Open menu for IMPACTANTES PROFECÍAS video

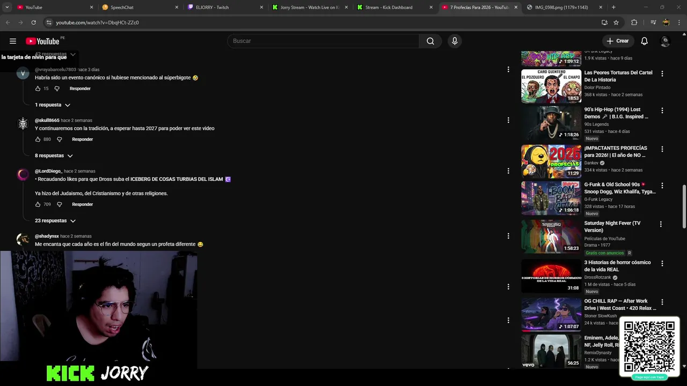662,149
